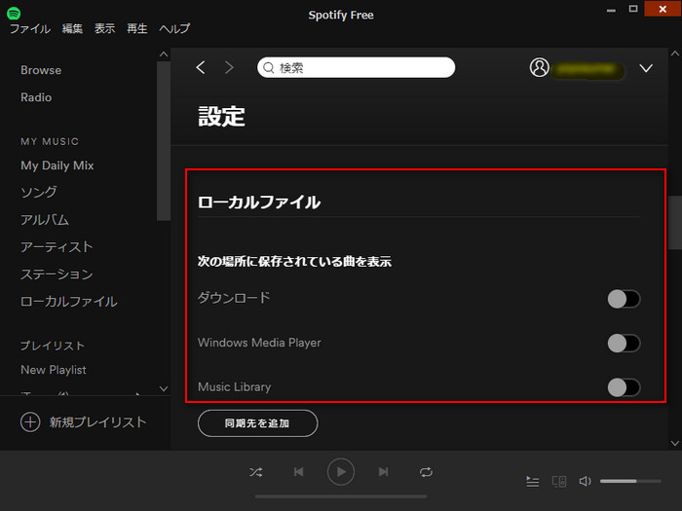Go forward with the right arrow
This screenshot has height=511, width=682.
(229, 67)
